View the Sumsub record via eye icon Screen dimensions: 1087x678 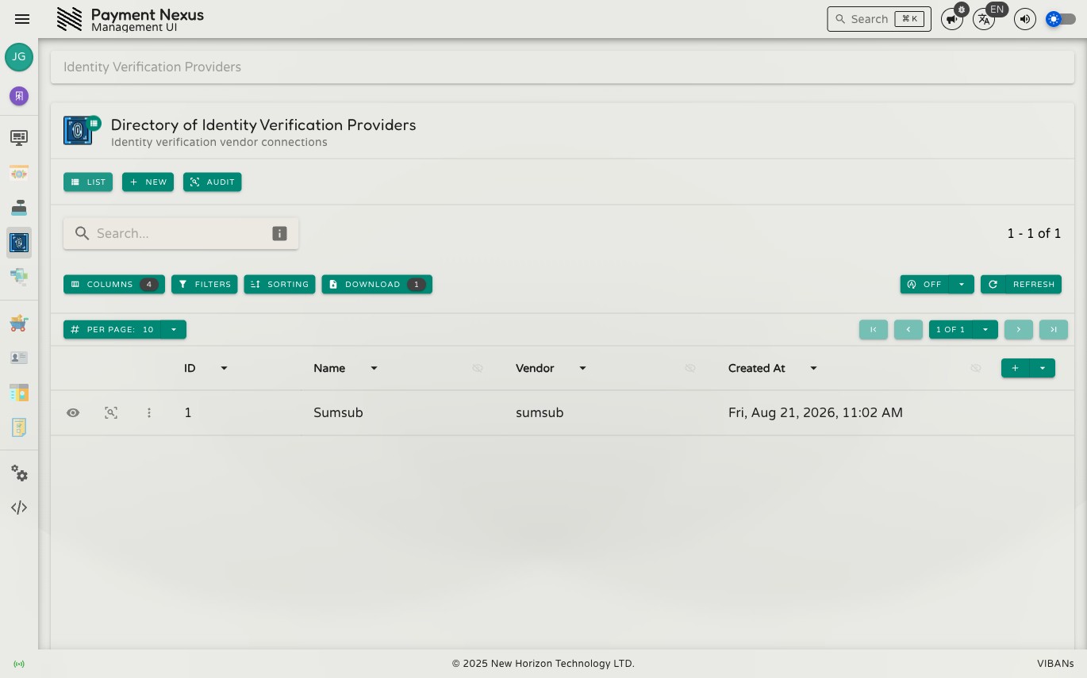click(73, 412)
